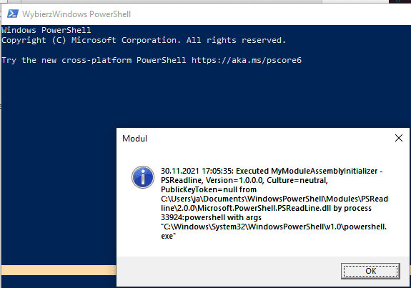The height and width of the screenshot is (288, 411).
Task: Click the '33924:powershell with args' line
Action: (211, 217)
